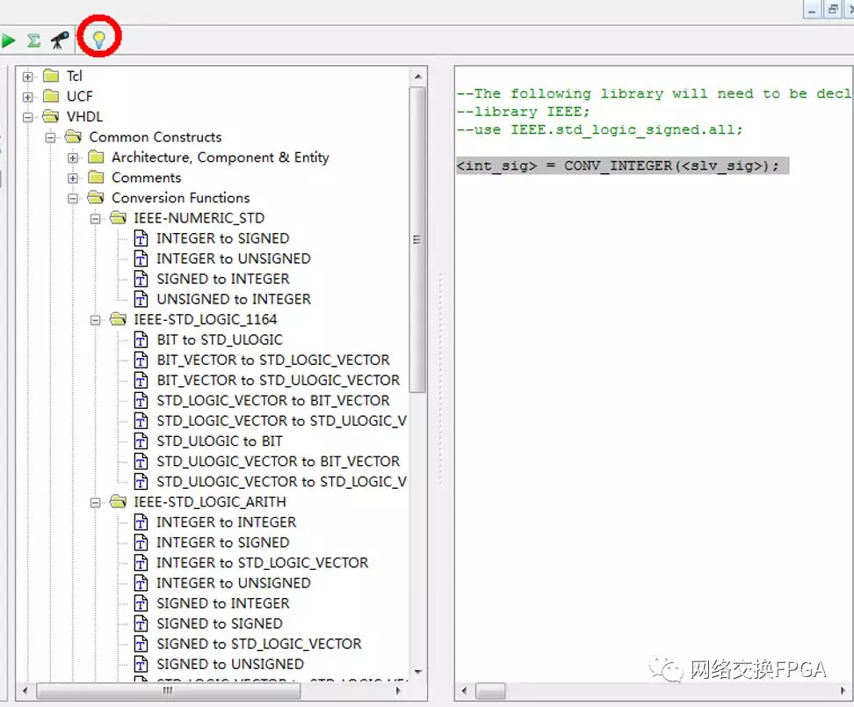Click template icon beside STD_ULOGIC to BIT
This screenshot has width=854, height=707.
[x=141, y=441]
